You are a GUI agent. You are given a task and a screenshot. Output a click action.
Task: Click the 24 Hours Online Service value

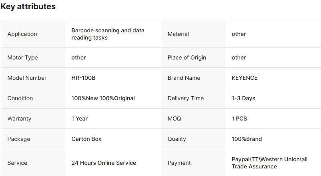104,163
